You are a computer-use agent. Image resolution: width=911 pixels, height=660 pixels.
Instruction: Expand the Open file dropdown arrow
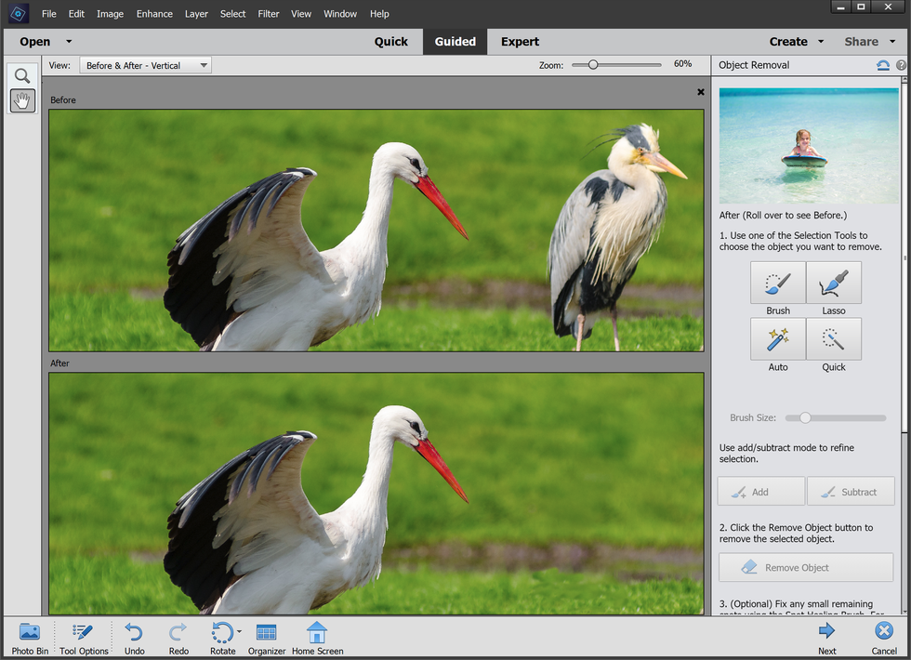(x=69, y=42)
